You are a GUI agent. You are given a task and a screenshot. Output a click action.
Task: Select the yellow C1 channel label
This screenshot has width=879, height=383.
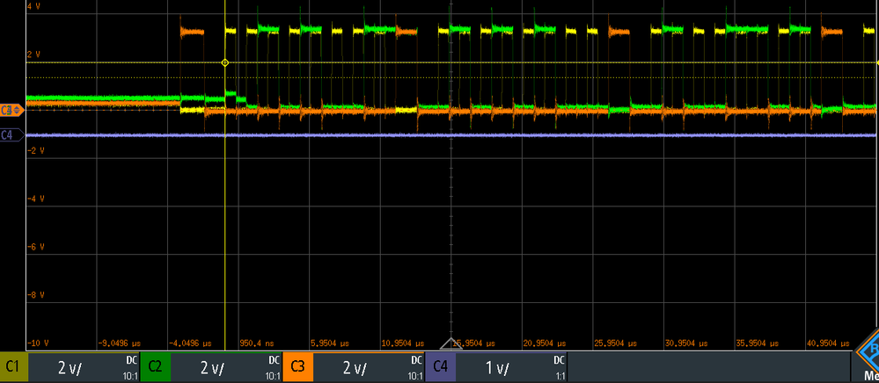pos(13,367)
